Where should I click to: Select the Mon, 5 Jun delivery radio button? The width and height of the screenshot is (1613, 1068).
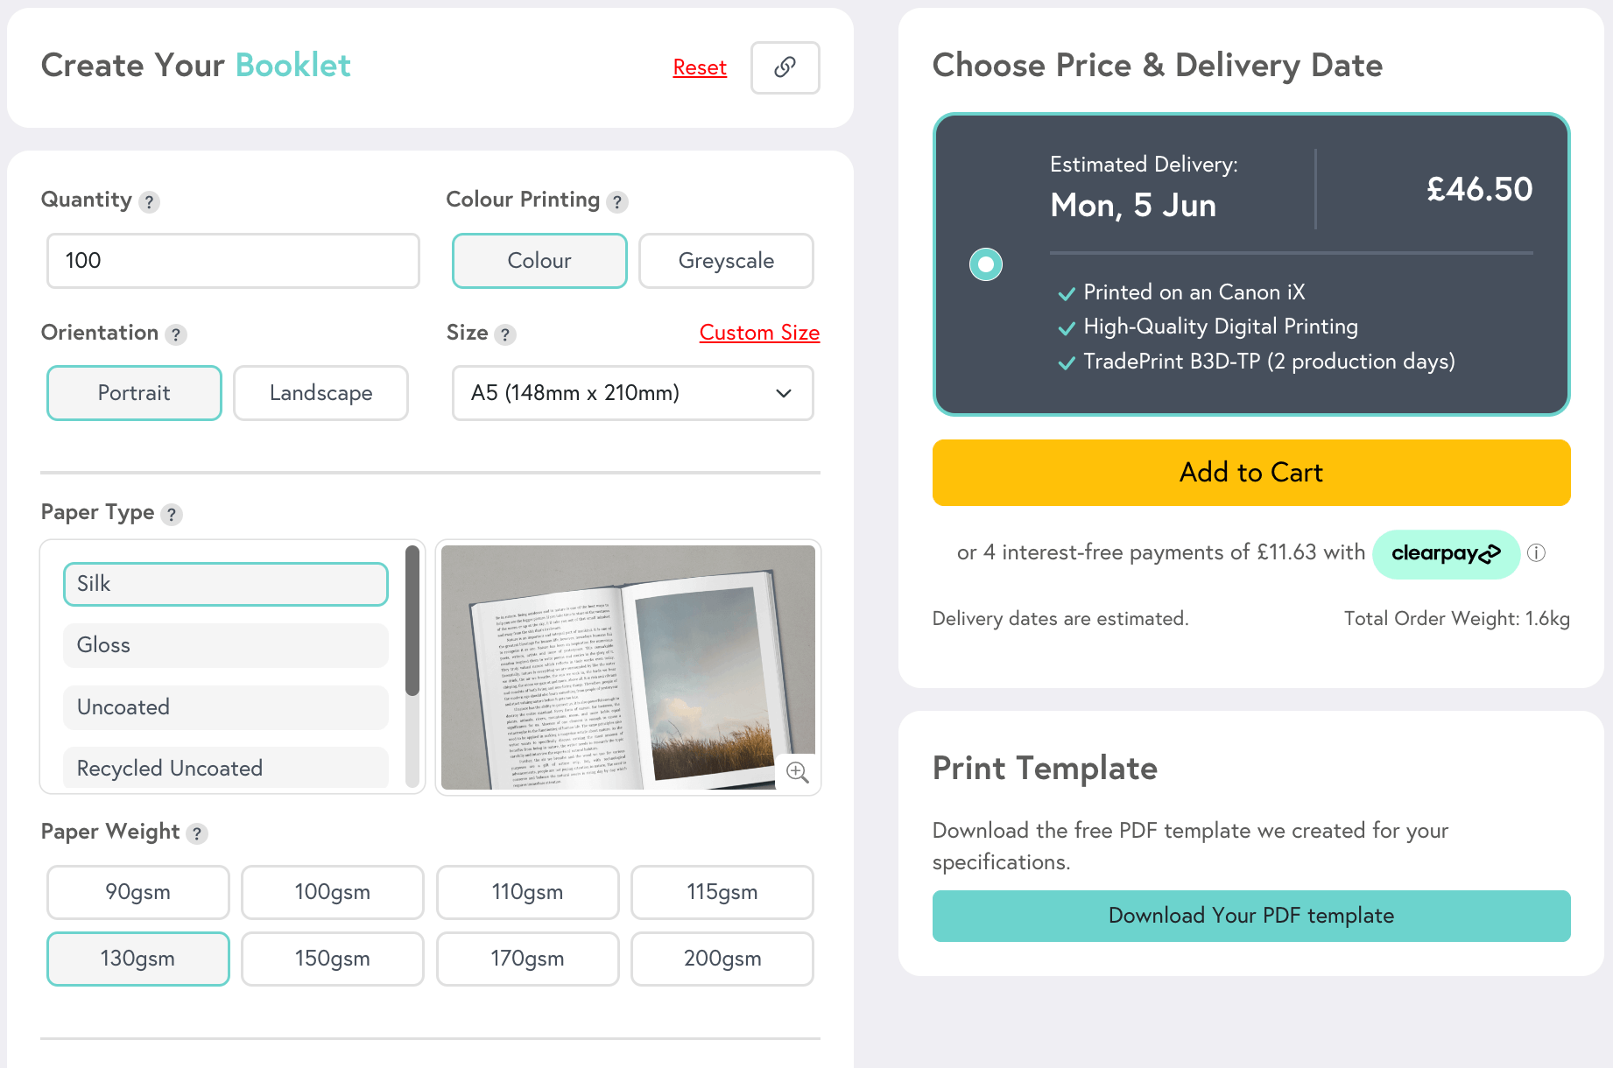[986, 264]
